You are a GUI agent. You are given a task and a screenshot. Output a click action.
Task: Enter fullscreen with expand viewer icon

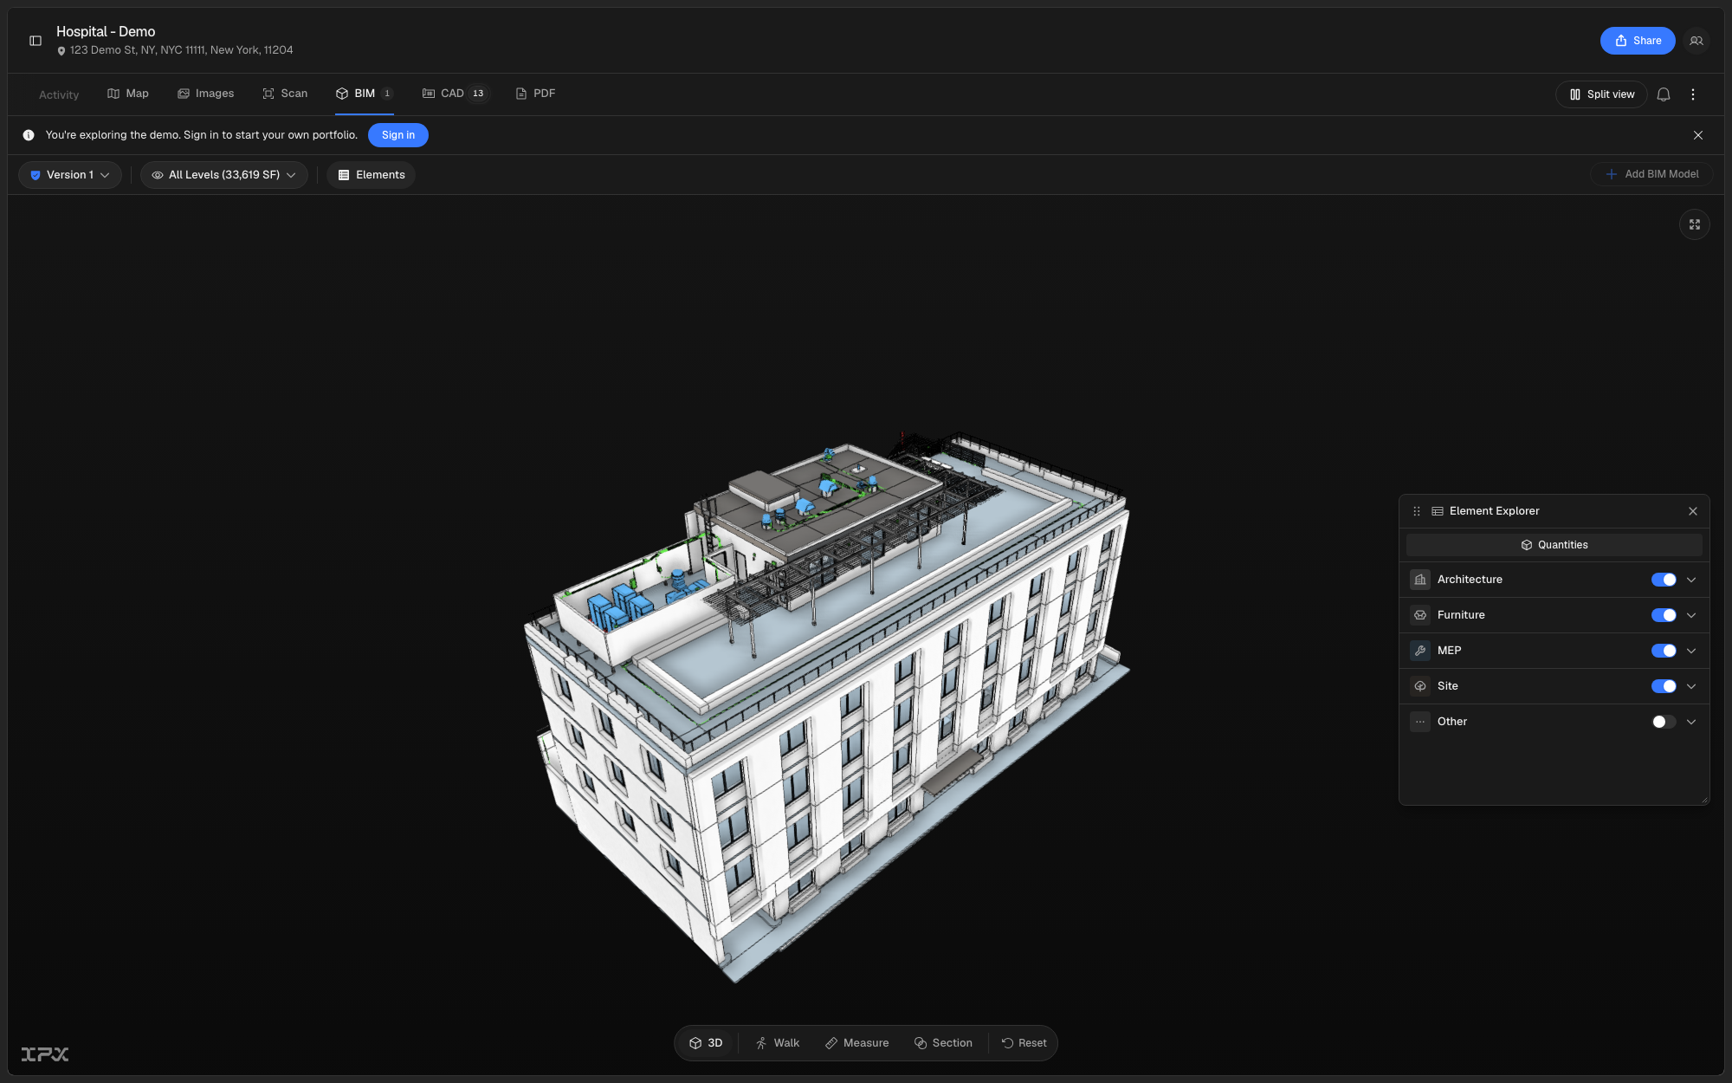click(x=1695, y=224)
